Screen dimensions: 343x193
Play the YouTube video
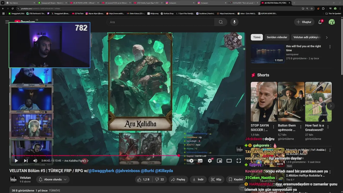coord(16,161)
